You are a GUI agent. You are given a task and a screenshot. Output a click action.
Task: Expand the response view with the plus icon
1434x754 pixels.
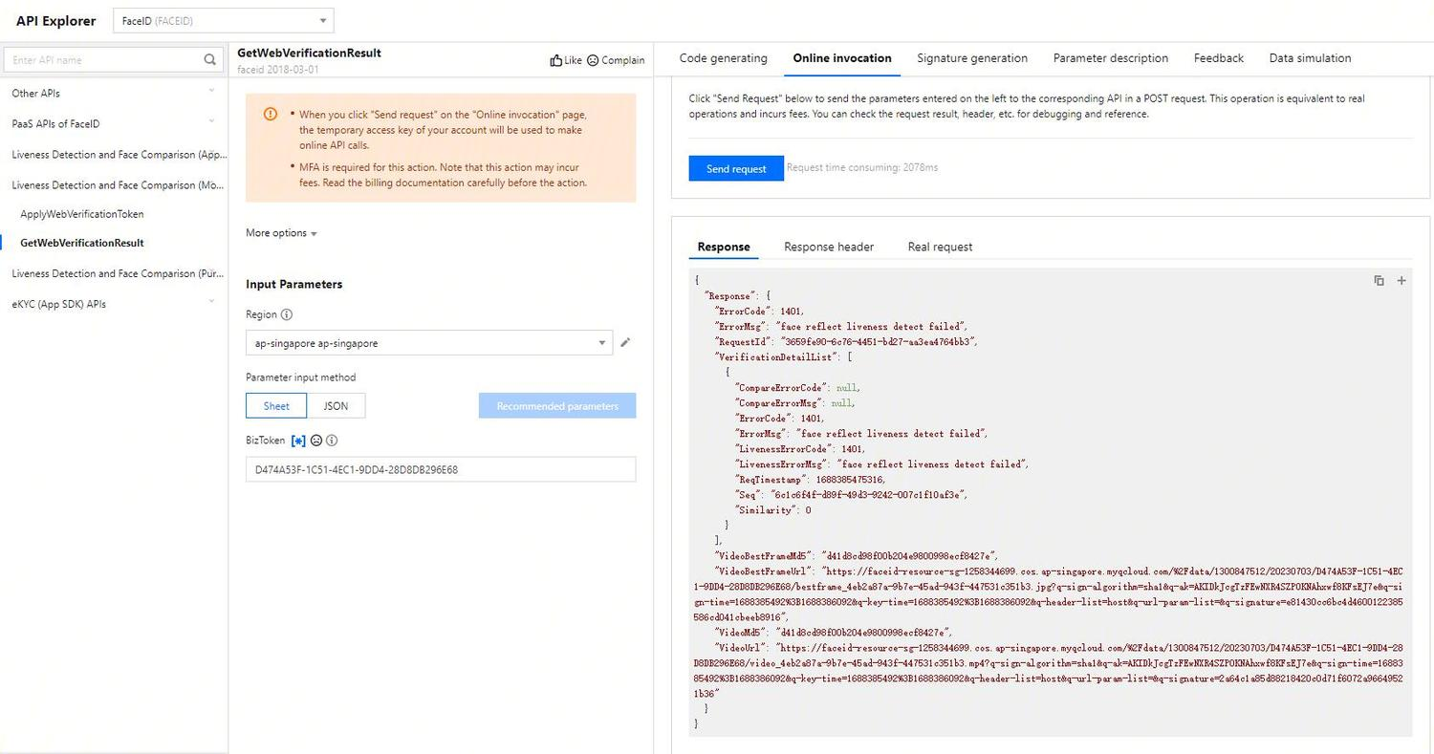[x=1401, y=280]
